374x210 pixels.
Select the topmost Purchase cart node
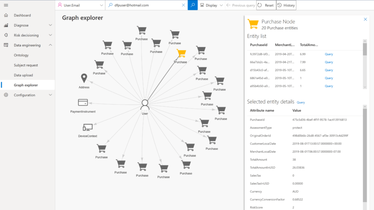(142, 30)
